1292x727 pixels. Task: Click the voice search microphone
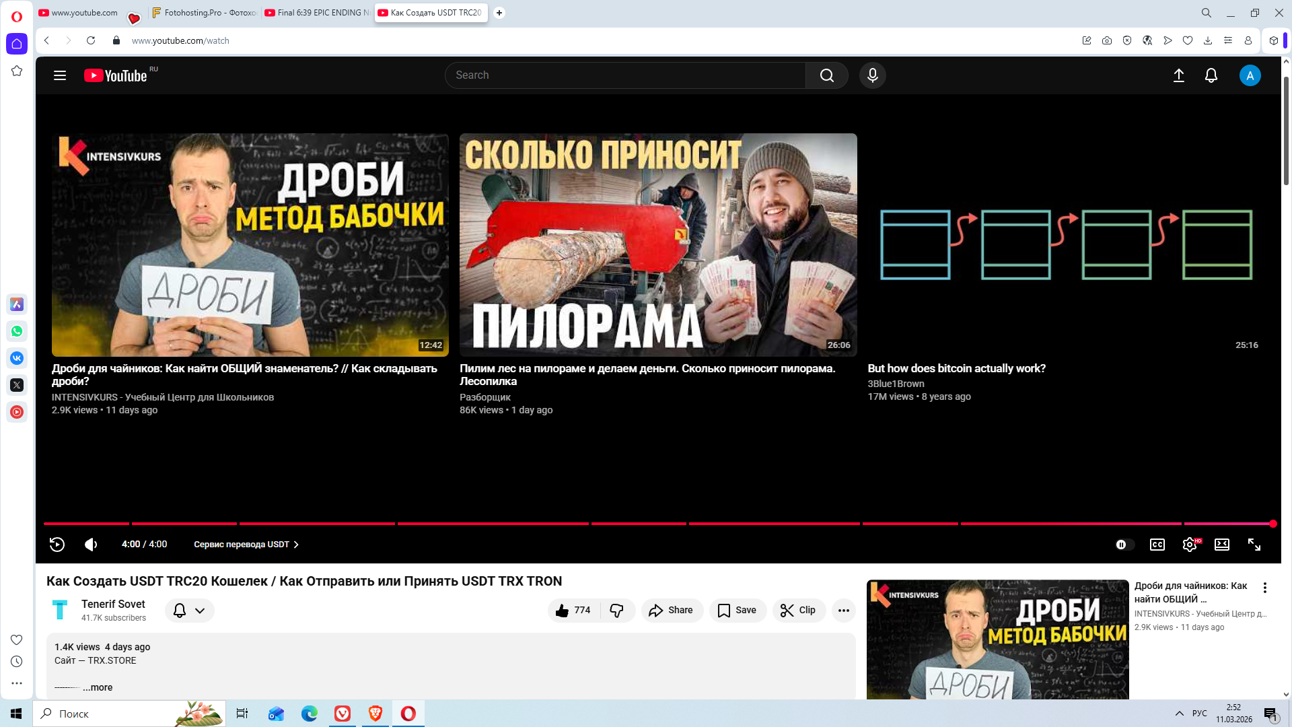click(872, 75)
